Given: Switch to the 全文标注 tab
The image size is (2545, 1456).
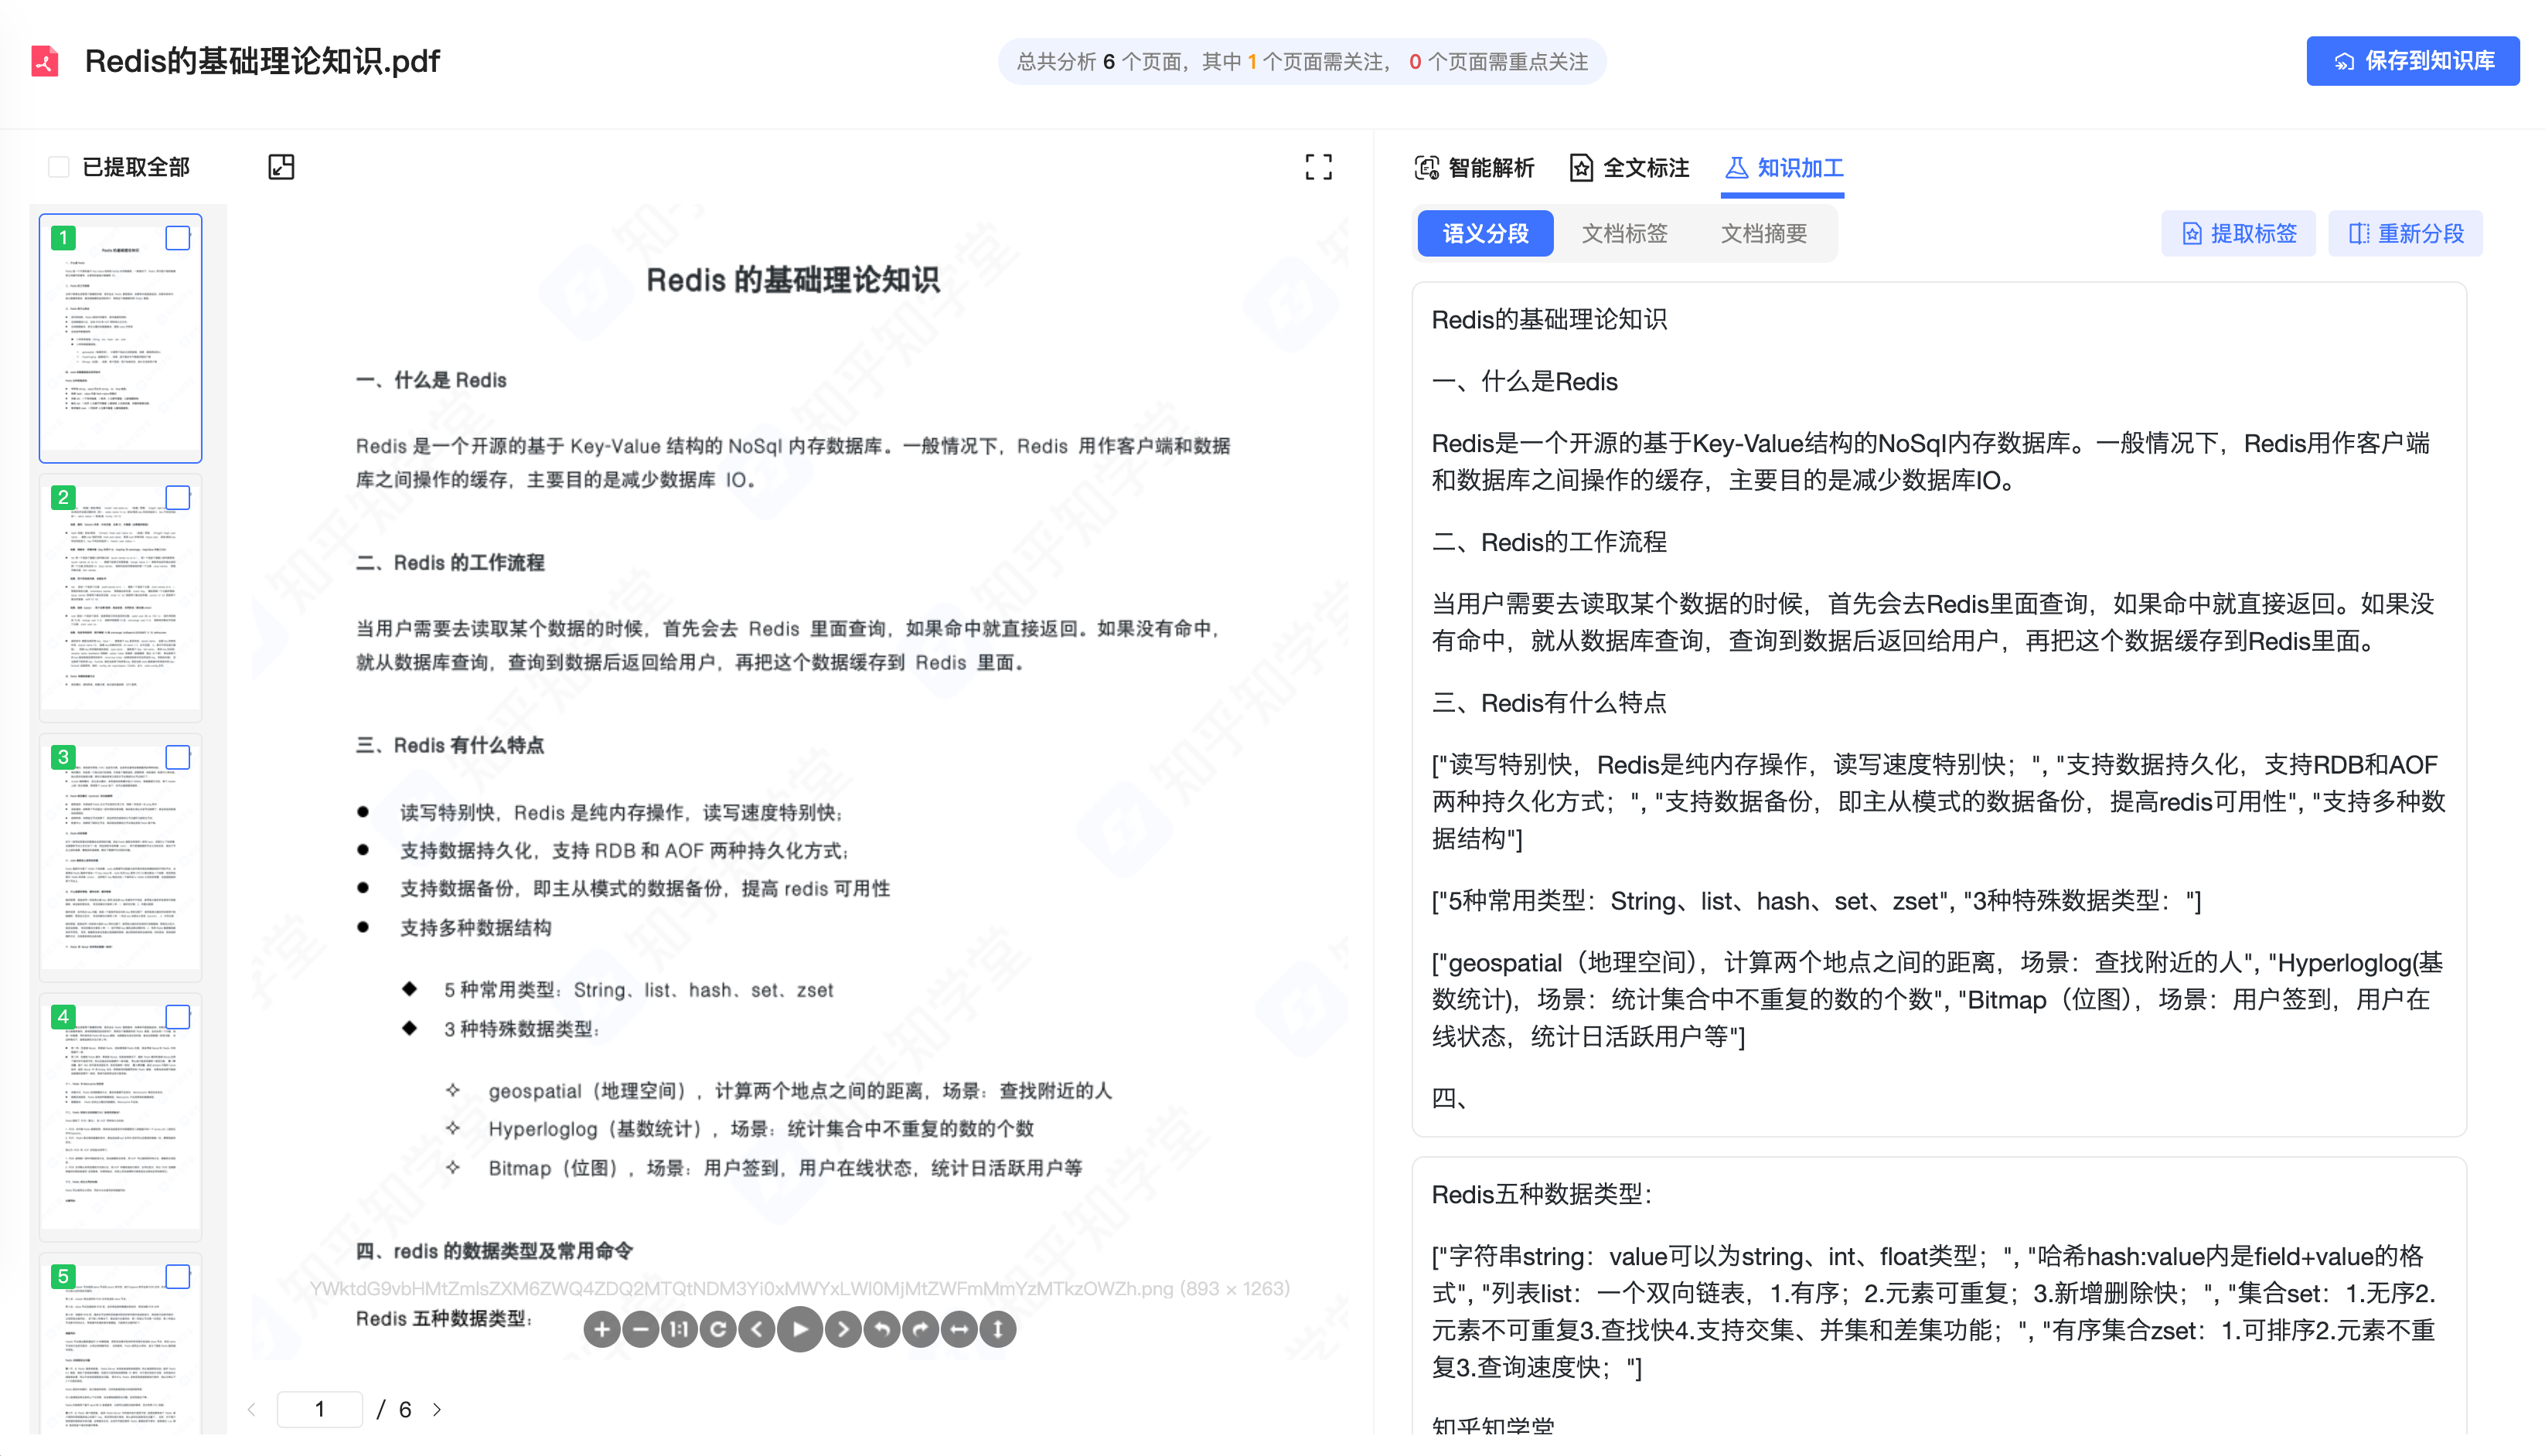Looking at the screenshot, I should click(x=1629, y=168).
